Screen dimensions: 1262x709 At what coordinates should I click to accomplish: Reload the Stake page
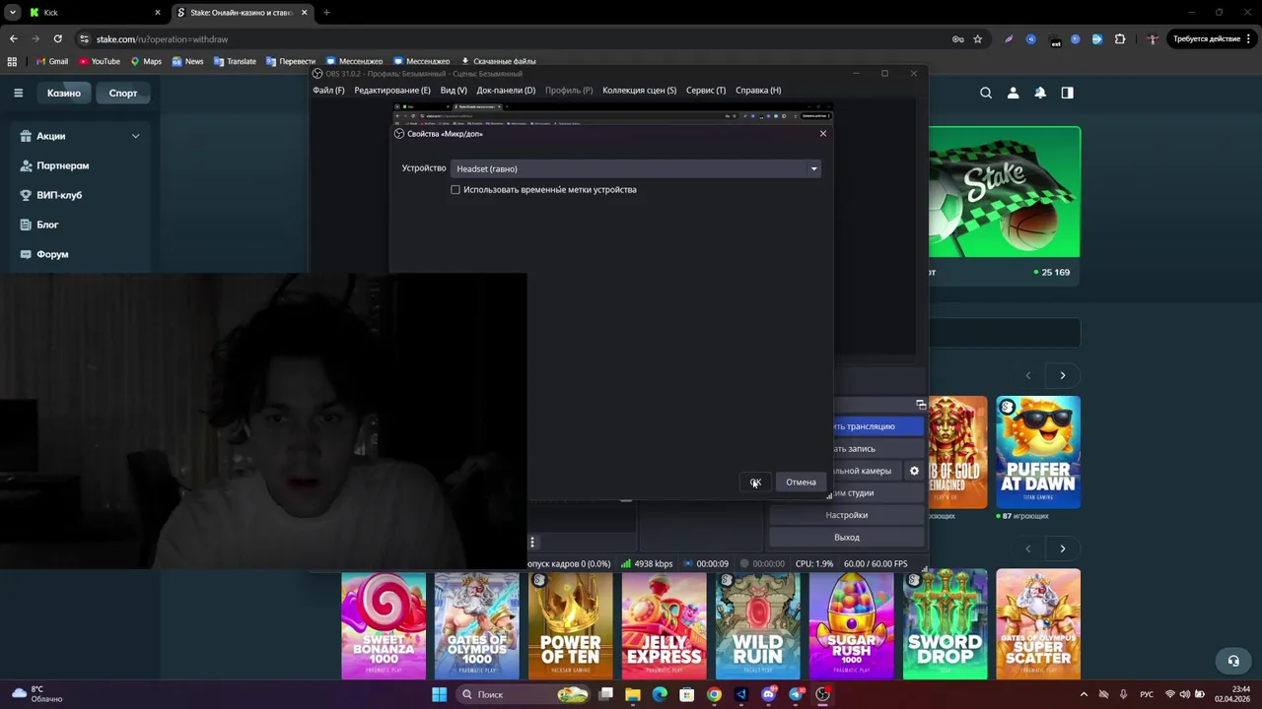[x=58, y=39]
